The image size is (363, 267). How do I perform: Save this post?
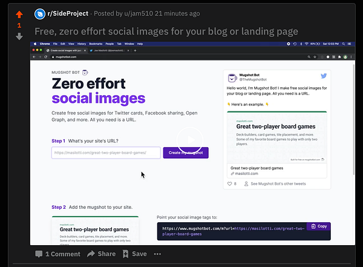[134, 254]
